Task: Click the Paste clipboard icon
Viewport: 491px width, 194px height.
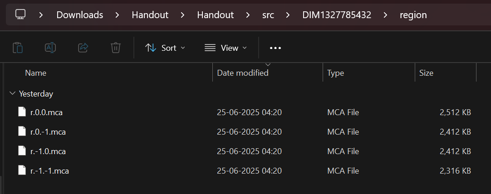Action: [18, 48]
